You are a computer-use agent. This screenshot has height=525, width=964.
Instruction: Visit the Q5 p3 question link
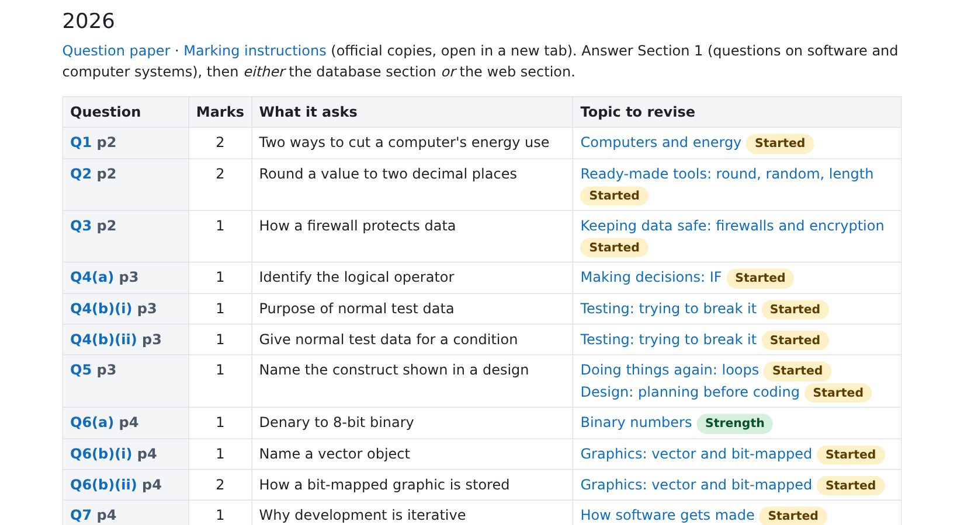93,370
